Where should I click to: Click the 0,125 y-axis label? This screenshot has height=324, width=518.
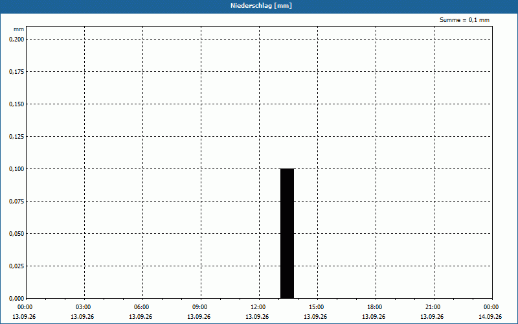click(17, 137)
